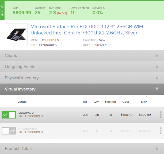Turn on the PC Wholesale vendor switch

pyautogui.click(x=9, y=131)
